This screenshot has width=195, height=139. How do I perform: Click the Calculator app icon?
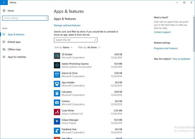57,93
